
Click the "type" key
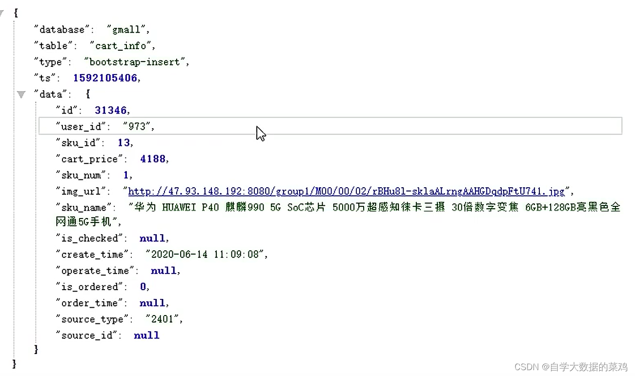pos(50,62)
